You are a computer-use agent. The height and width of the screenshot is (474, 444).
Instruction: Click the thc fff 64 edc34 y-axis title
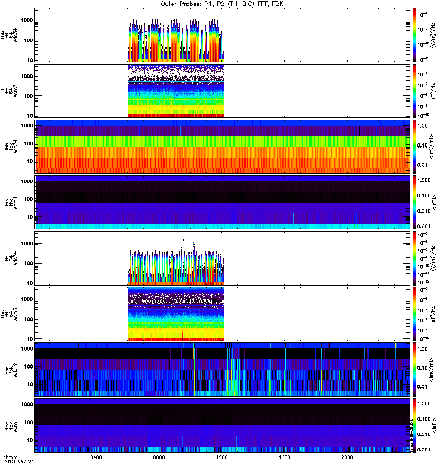9,258
